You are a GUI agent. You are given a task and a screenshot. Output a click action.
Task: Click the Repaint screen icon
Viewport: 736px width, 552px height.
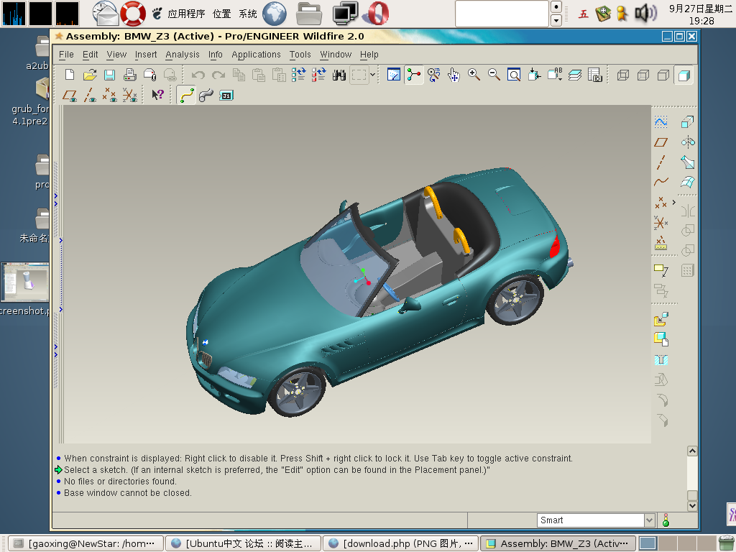[393, 75]
